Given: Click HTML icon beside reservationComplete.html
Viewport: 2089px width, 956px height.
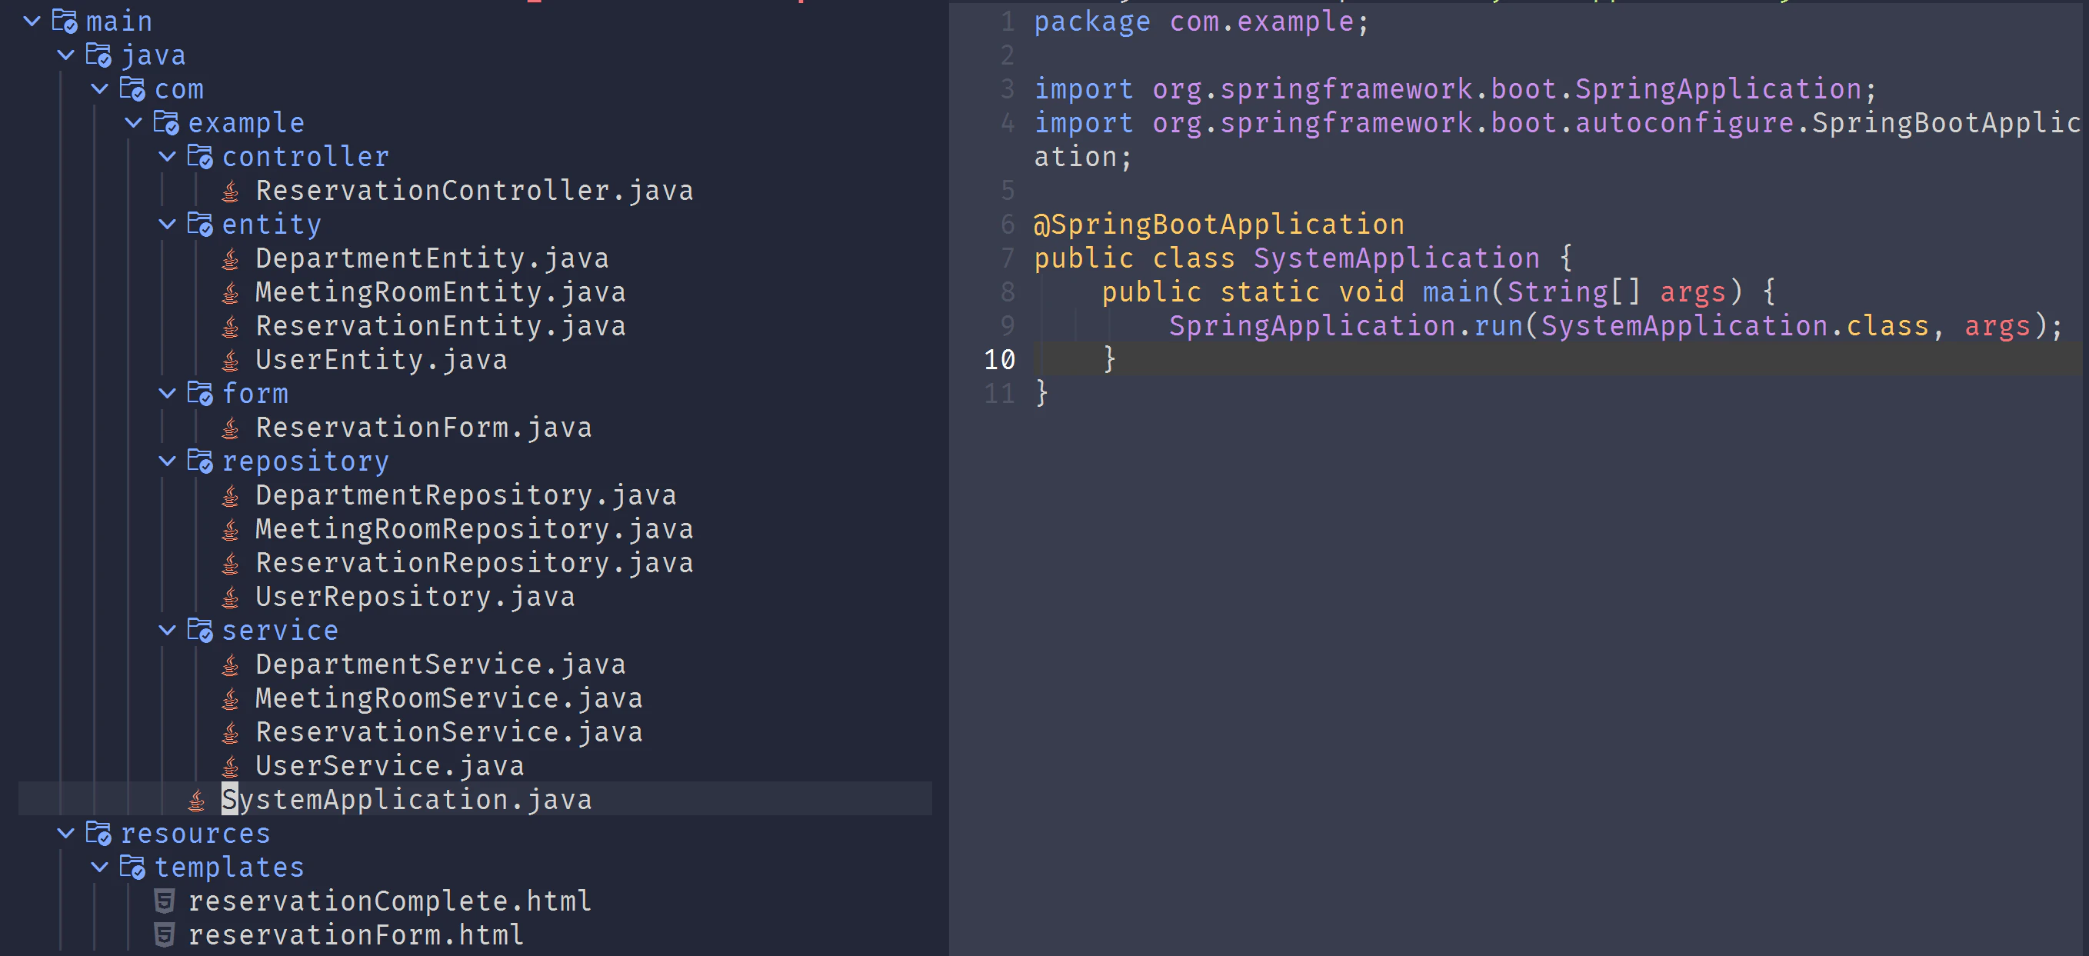Looking at the screenshot, I should click(x=165, y=901).
